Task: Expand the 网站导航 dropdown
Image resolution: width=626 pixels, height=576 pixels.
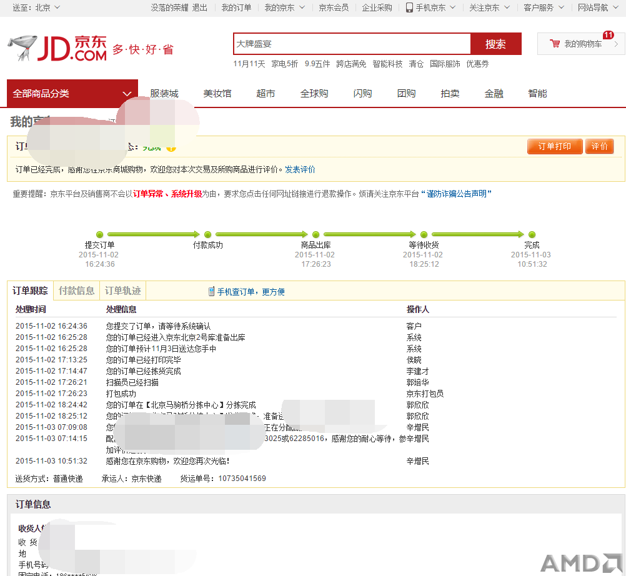Action: 598,7
